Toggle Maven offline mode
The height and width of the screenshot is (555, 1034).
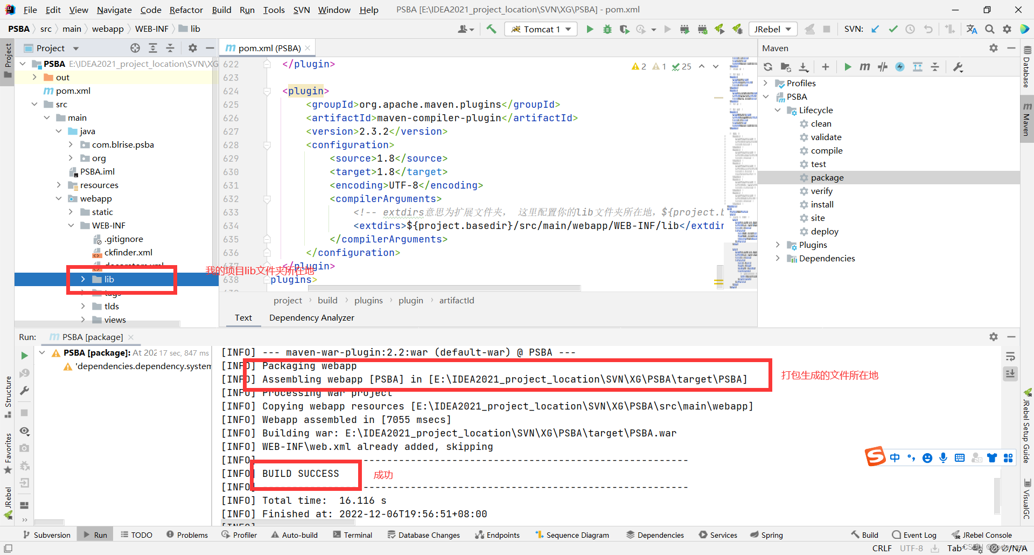click(882, 67)
